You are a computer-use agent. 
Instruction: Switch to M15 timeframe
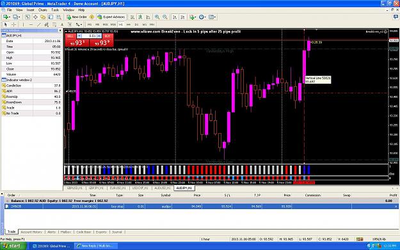click(105, 24)
